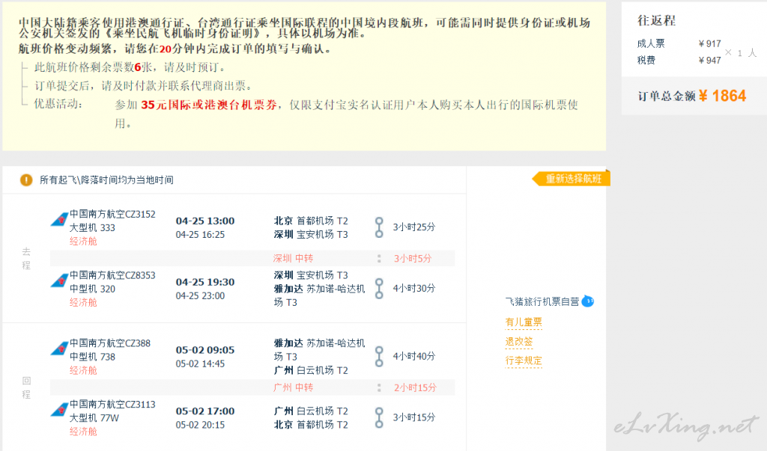Click the 深圳 中转 transfer label

(x=293, y=259)
